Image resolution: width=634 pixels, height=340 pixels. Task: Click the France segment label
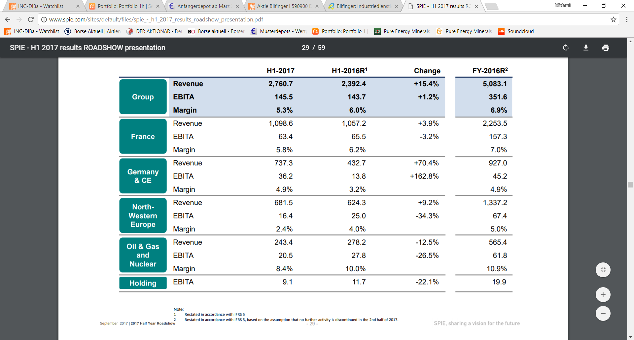click(x=143, y=136)
